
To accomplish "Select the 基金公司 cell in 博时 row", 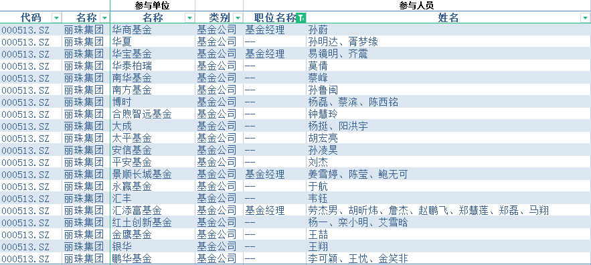I will 219,102.
